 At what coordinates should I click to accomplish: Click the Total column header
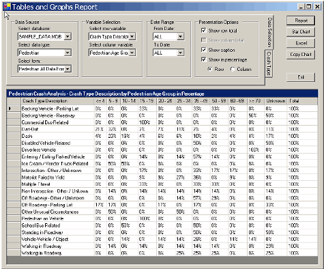(302, 101)
